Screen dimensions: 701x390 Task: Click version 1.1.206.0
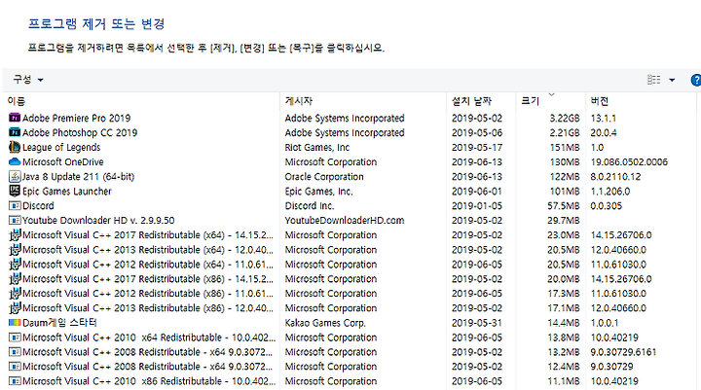[x=610, y=192]
